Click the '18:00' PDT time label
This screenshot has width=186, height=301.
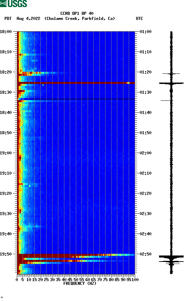tap(6, 31)
